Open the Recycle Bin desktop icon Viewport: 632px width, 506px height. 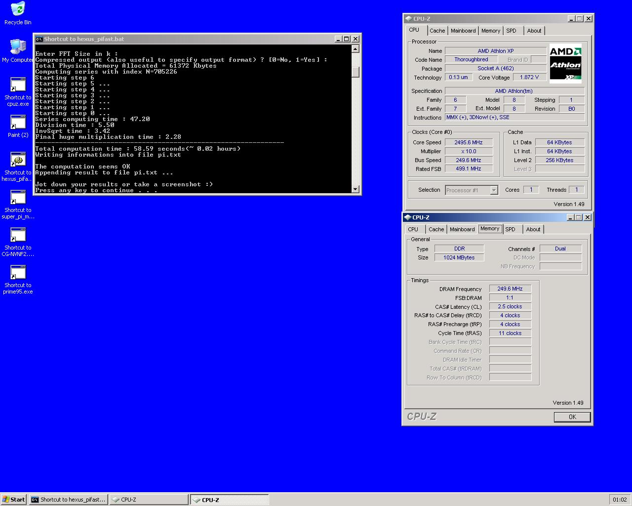pyautogui.click(x=18, y=13)
